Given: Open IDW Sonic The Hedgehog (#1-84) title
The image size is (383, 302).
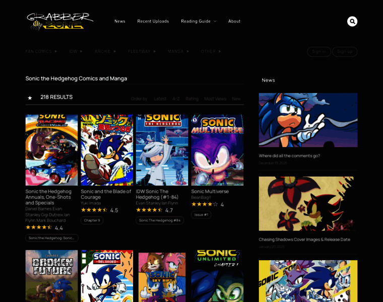Looking at the screenshot, I should (157, 194).
